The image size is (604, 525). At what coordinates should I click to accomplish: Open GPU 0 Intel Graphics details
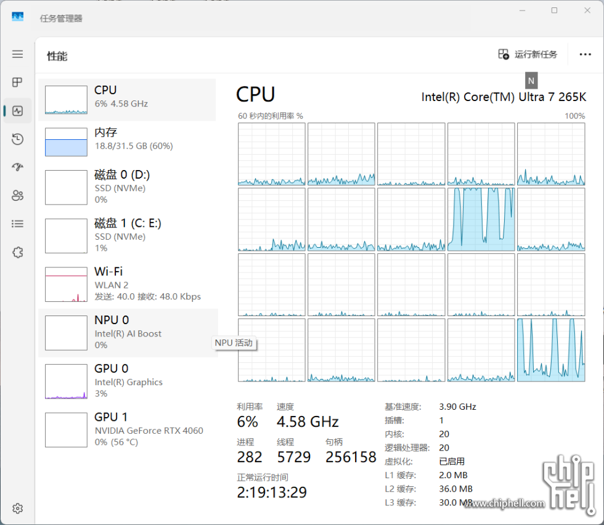tap(127, 381)
